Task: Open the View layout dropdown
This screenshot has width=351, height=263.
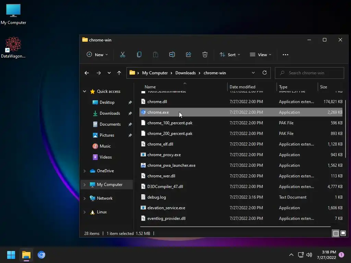Action: 261,54
